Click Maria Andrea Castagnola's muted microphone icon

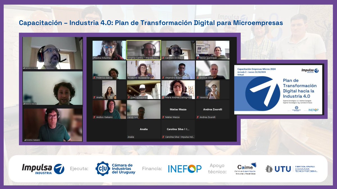[x=163, y=97]
